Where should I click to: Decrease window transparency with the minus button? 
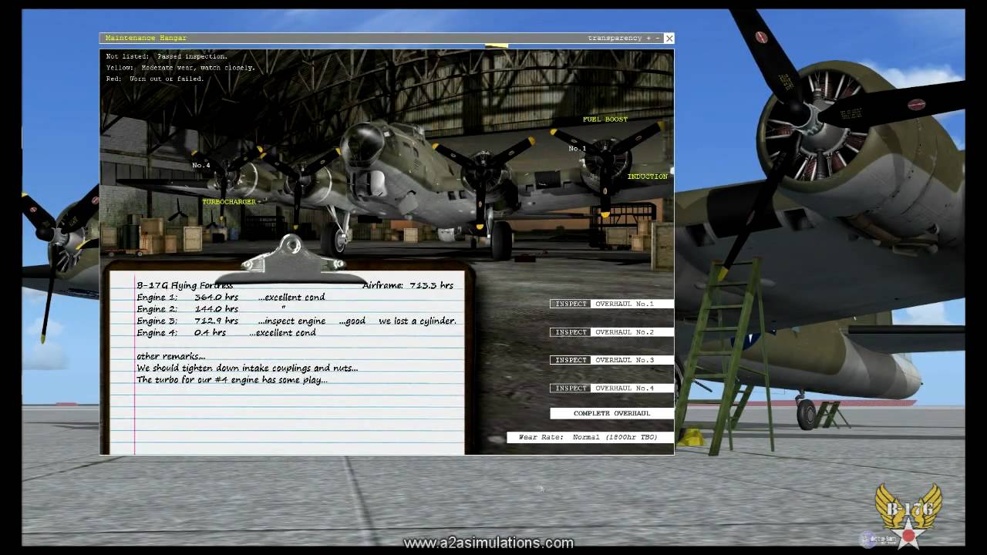658,38
